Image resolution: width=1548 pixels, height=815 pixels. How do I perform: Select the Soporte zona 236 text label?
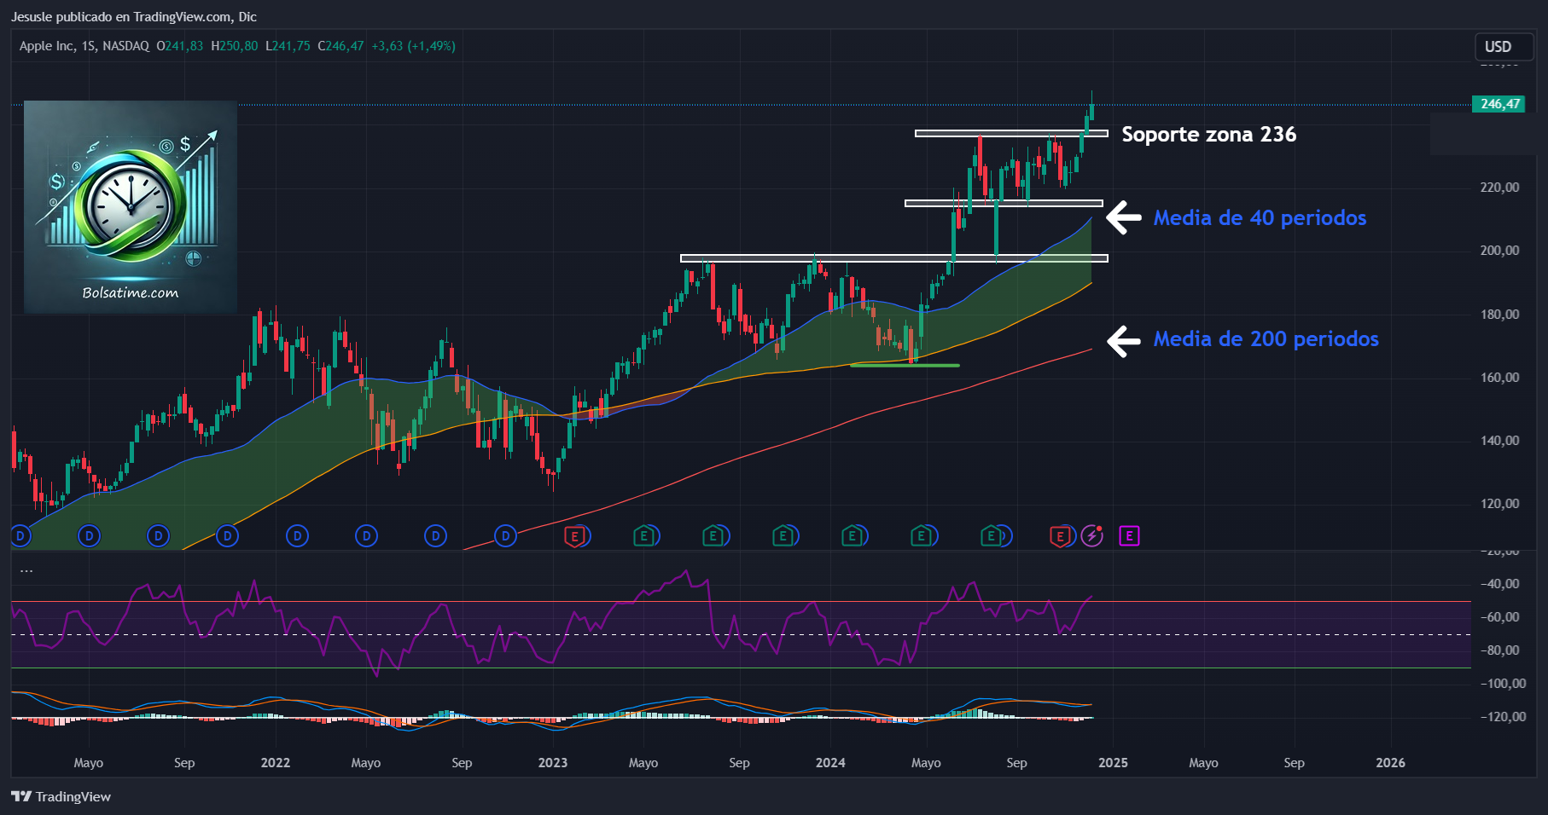tap(1208, 135)
